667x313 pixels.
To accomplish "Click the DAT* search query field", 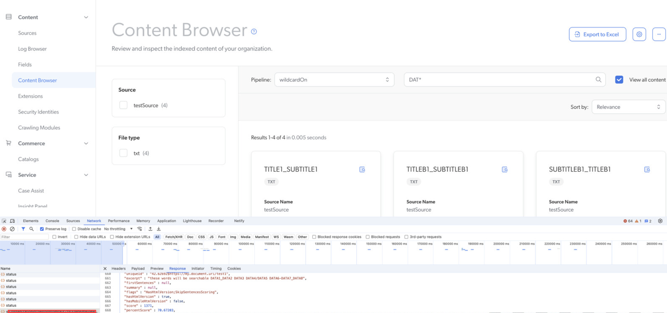I will pos(498,80).
